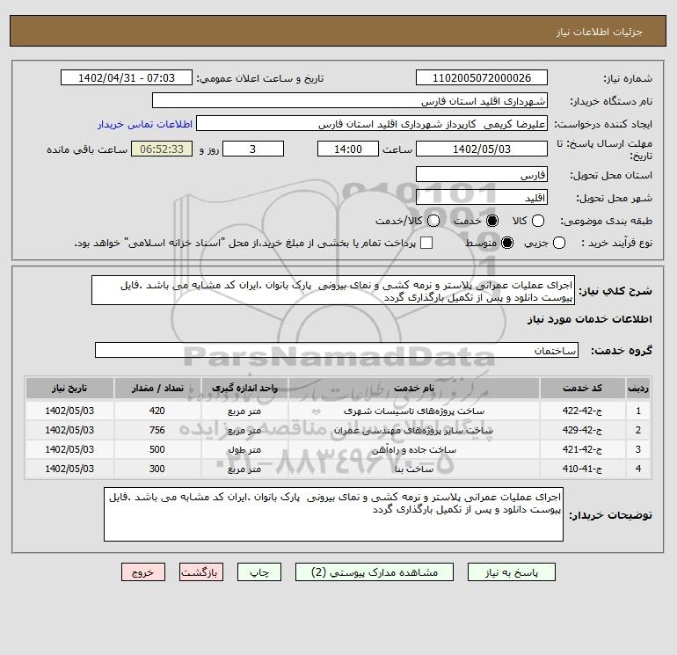Click the خروج exit button
The image size is (677, 655).
tap(143, 572)
